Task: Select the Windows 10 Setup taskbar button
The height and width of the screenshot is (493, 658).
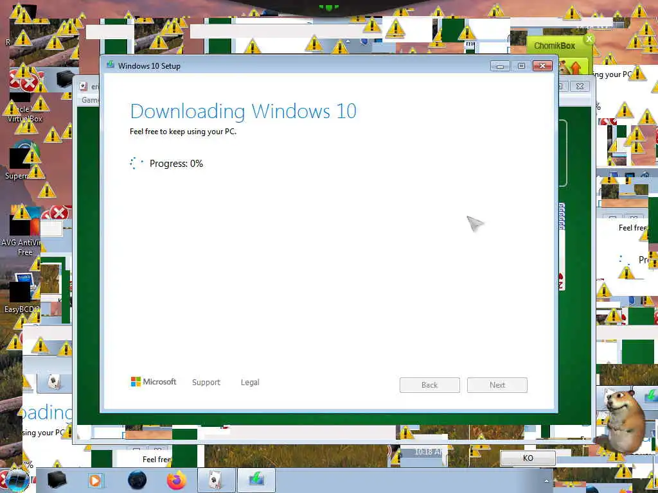Action: (x=256, y=480)
